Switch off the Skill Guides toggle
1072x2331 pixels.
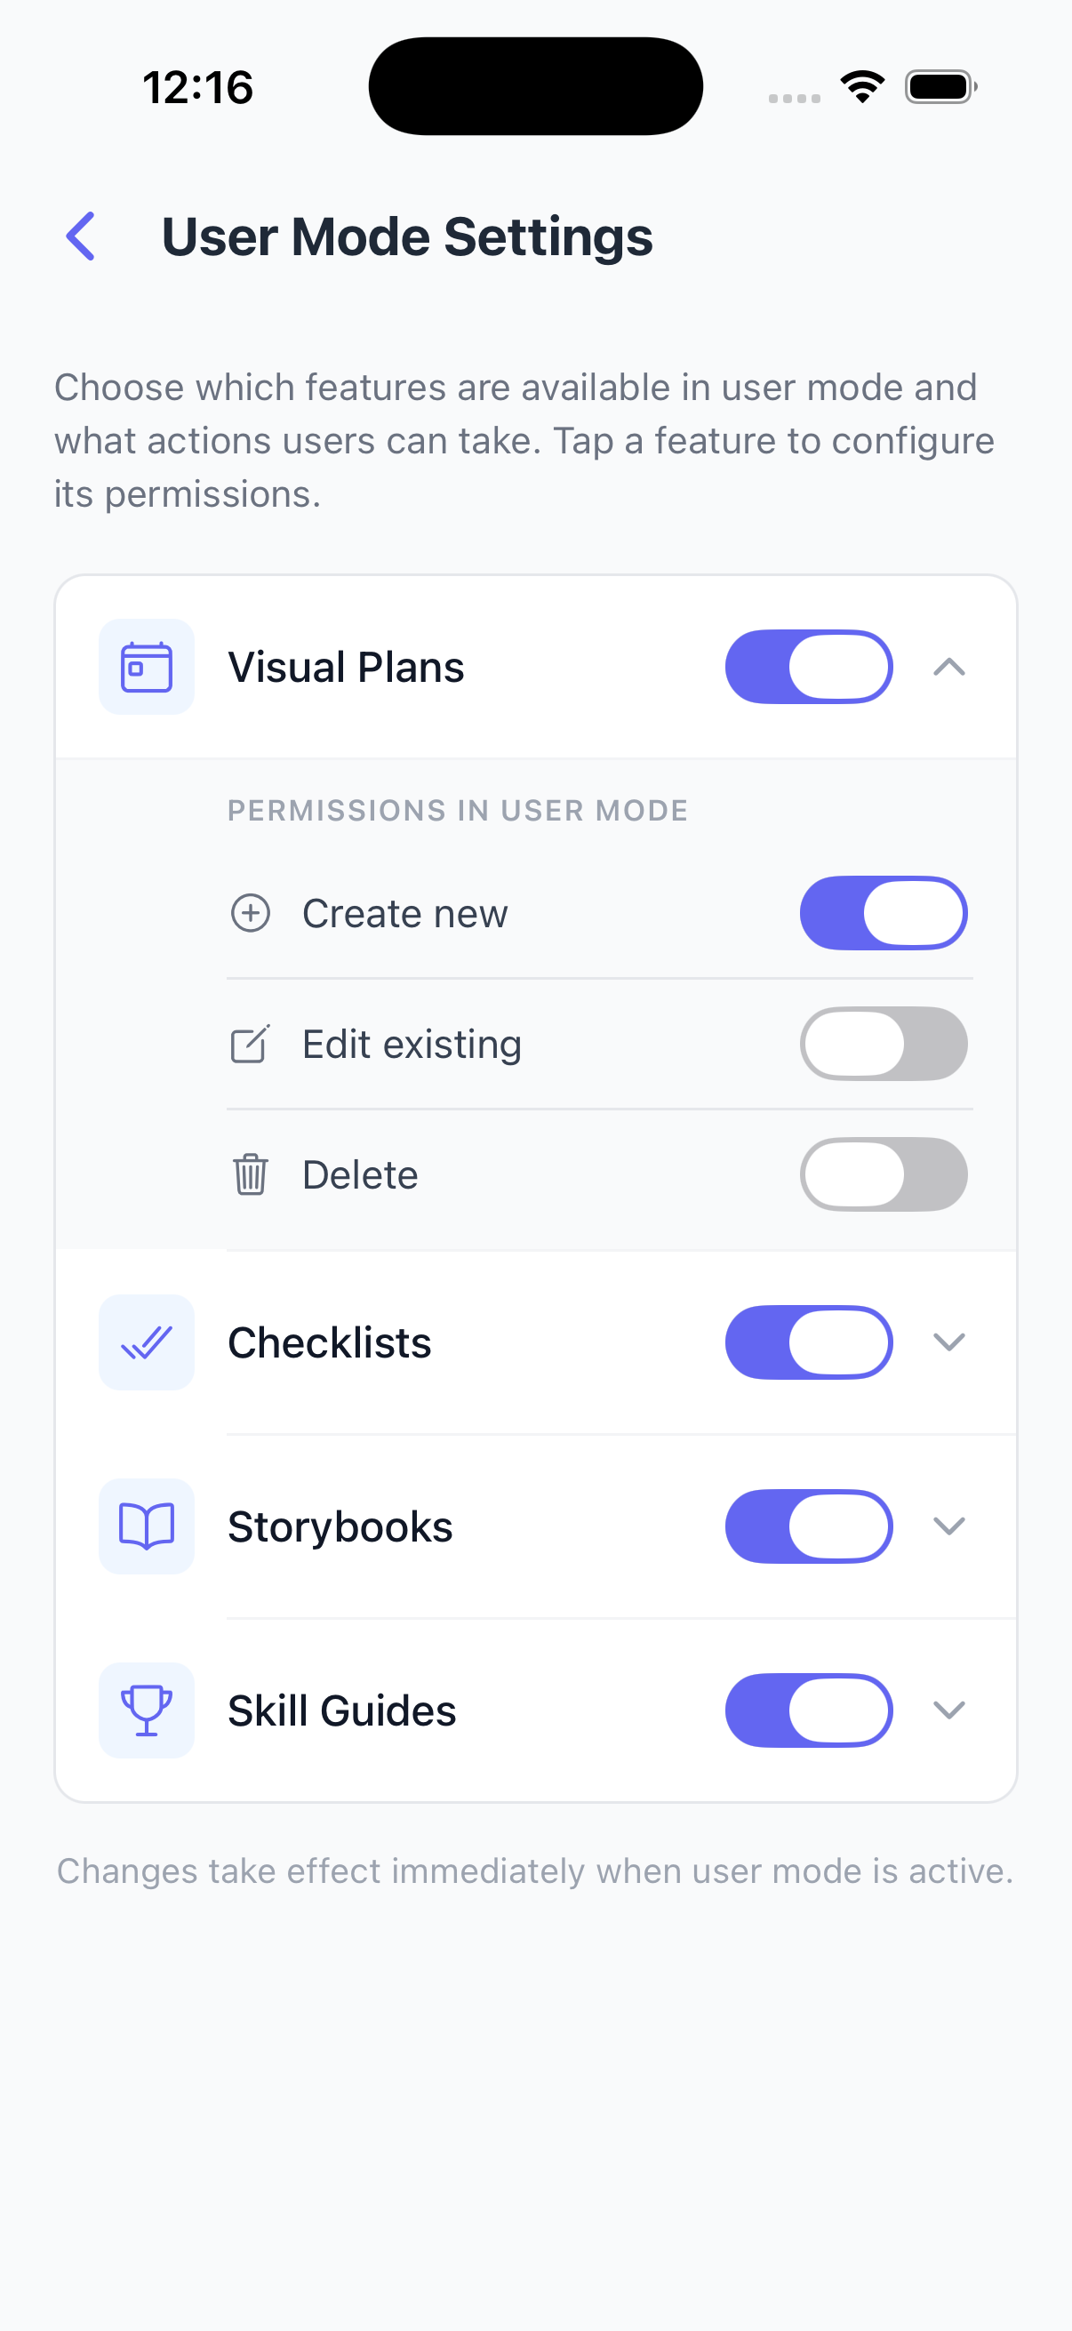pyautogui.click(x=809, y=1710)
